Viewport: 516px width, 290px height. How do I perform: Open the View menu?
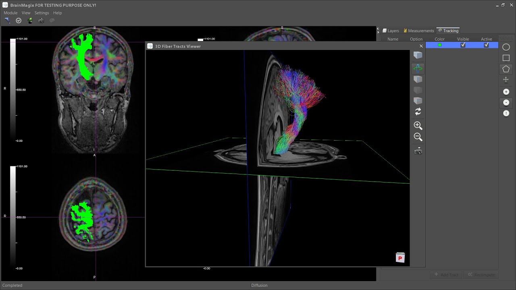(26, 13)
